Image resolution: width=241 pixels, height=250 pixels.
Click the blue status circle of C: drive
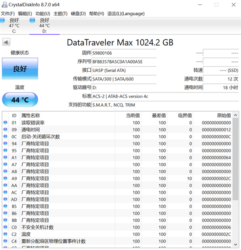tap(2, 20)
